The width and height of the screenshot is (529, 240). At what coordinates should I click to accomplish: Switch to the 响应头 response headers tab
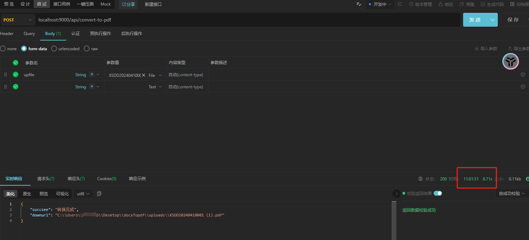click(76, 179)
